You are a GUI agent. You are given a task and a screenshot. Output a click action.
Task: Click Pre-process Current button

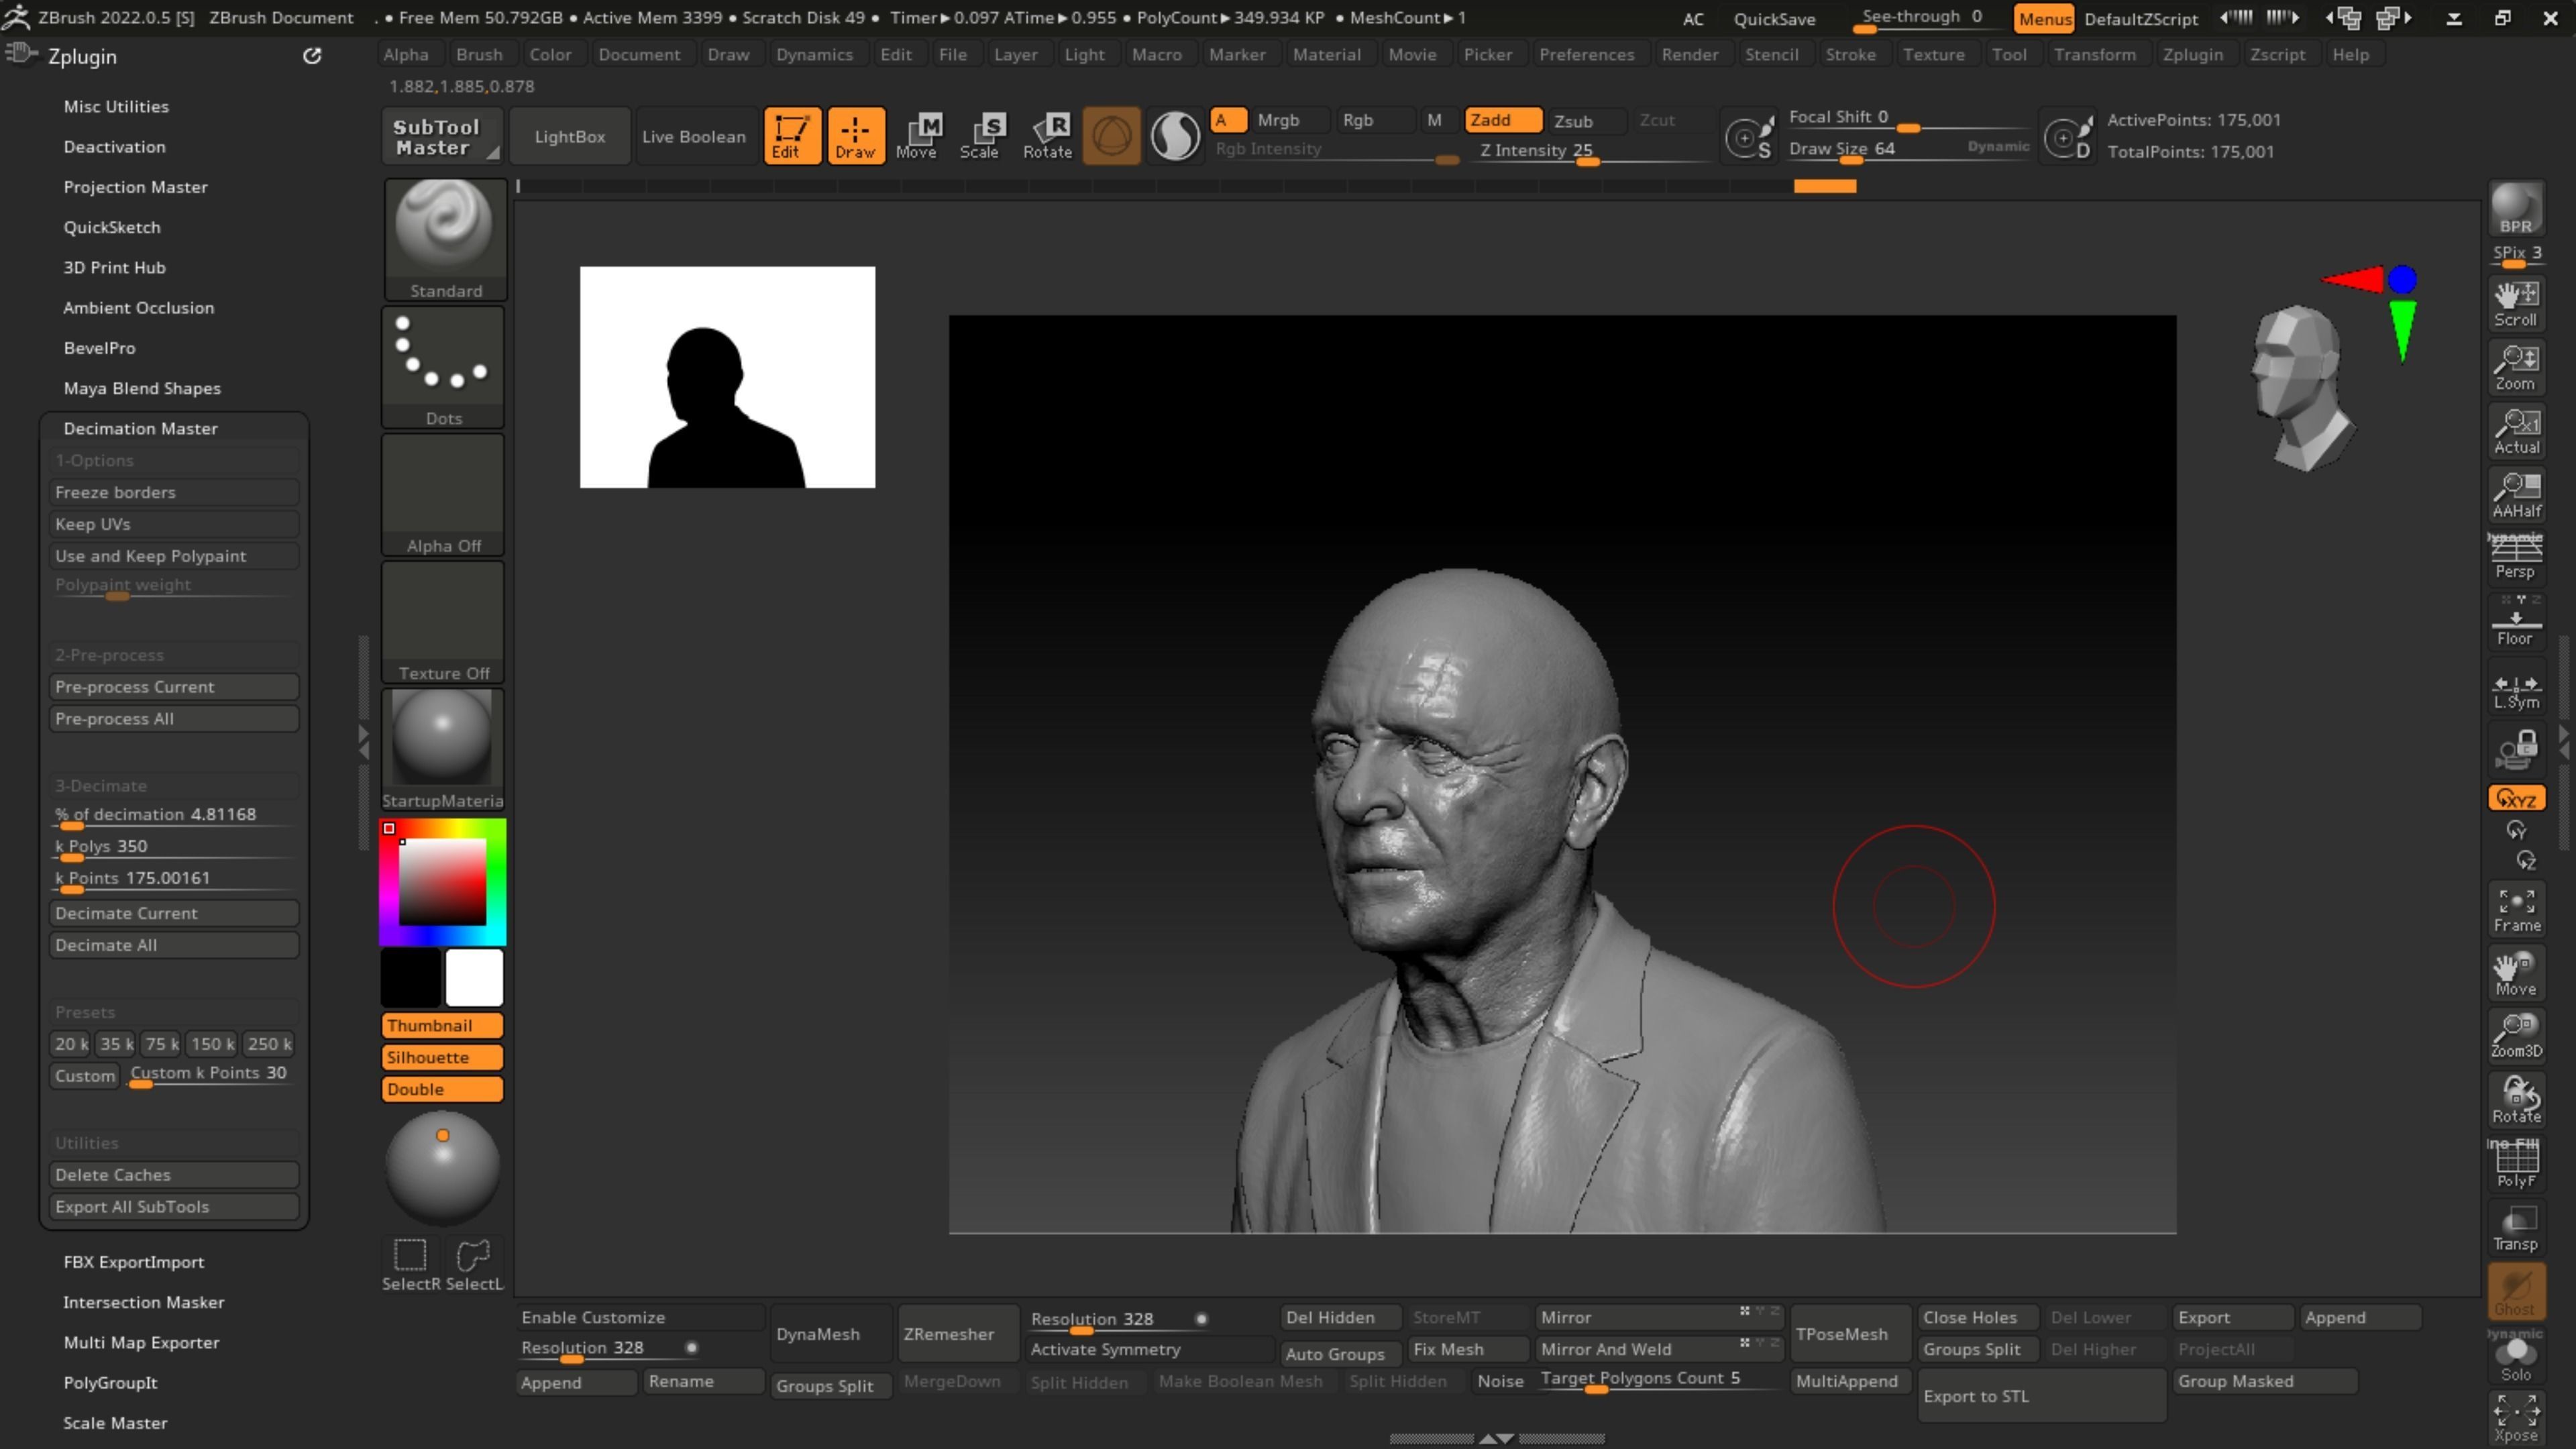(x=174, y=687)
